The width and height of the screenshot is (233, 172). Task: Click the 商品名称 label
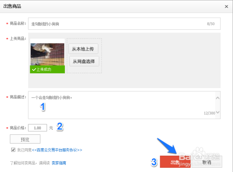[18, 23]
